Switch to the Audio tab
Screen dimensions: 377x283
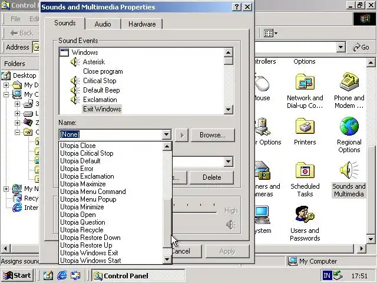click(x=103, y=24)
